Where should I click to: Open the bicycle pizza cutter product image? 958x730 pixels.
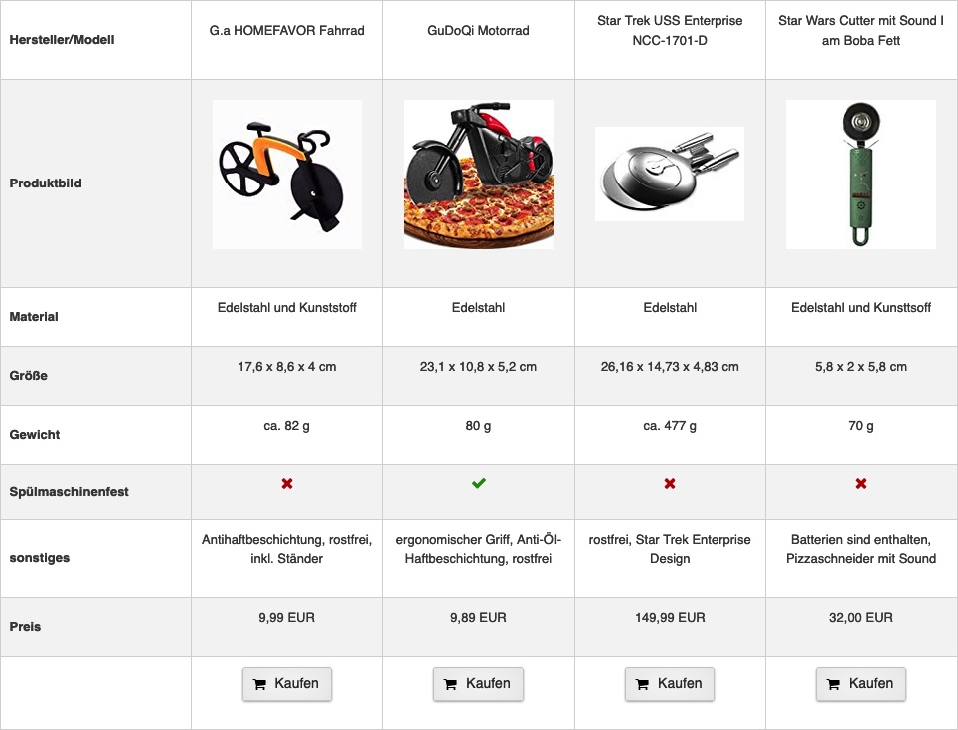(x=287, y=175)
